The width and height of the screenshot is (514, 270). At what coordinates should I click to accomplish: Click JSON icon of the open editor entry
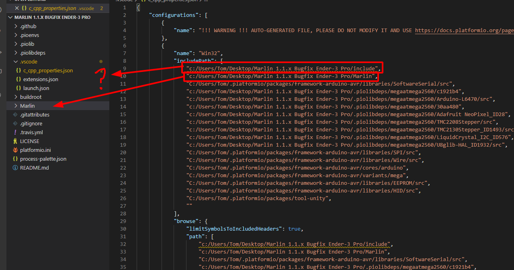tap(24, 8)
